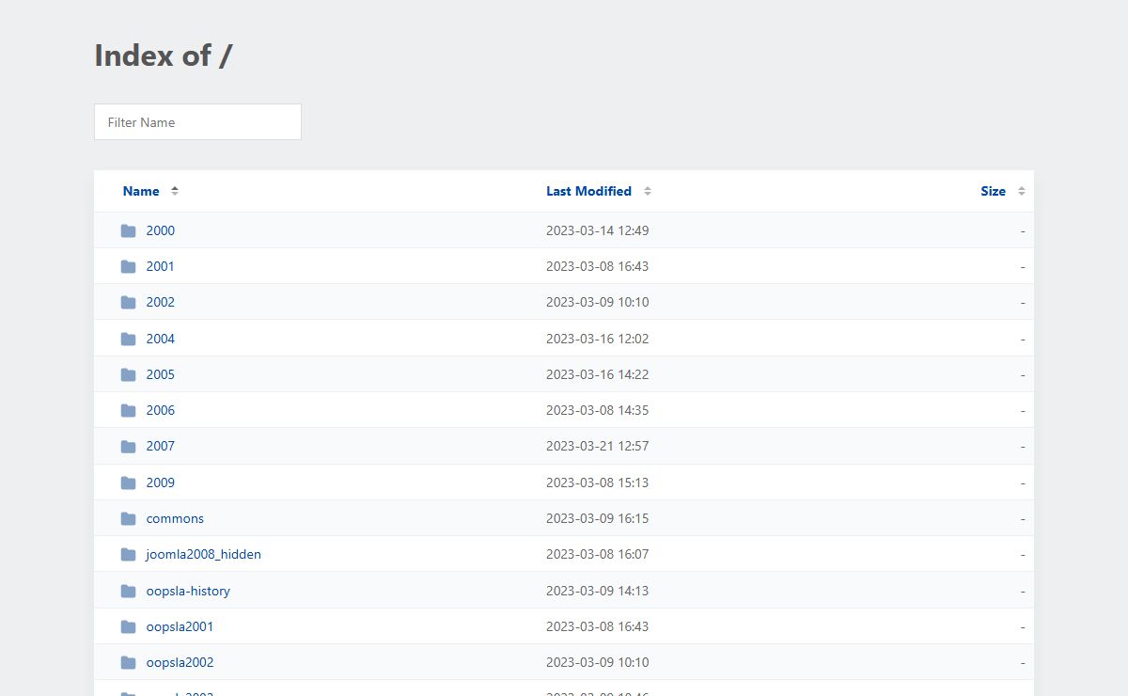
Task: Click the folder icon next to 2002
Action: point(128,303)
